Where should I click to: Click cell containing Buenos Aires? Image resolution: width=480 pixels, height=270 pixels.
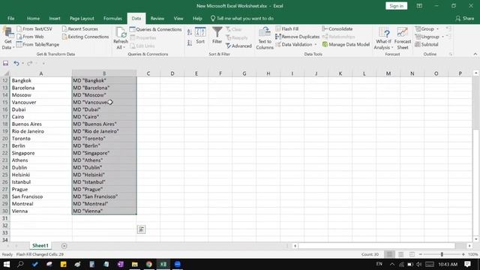pos(41,124)
